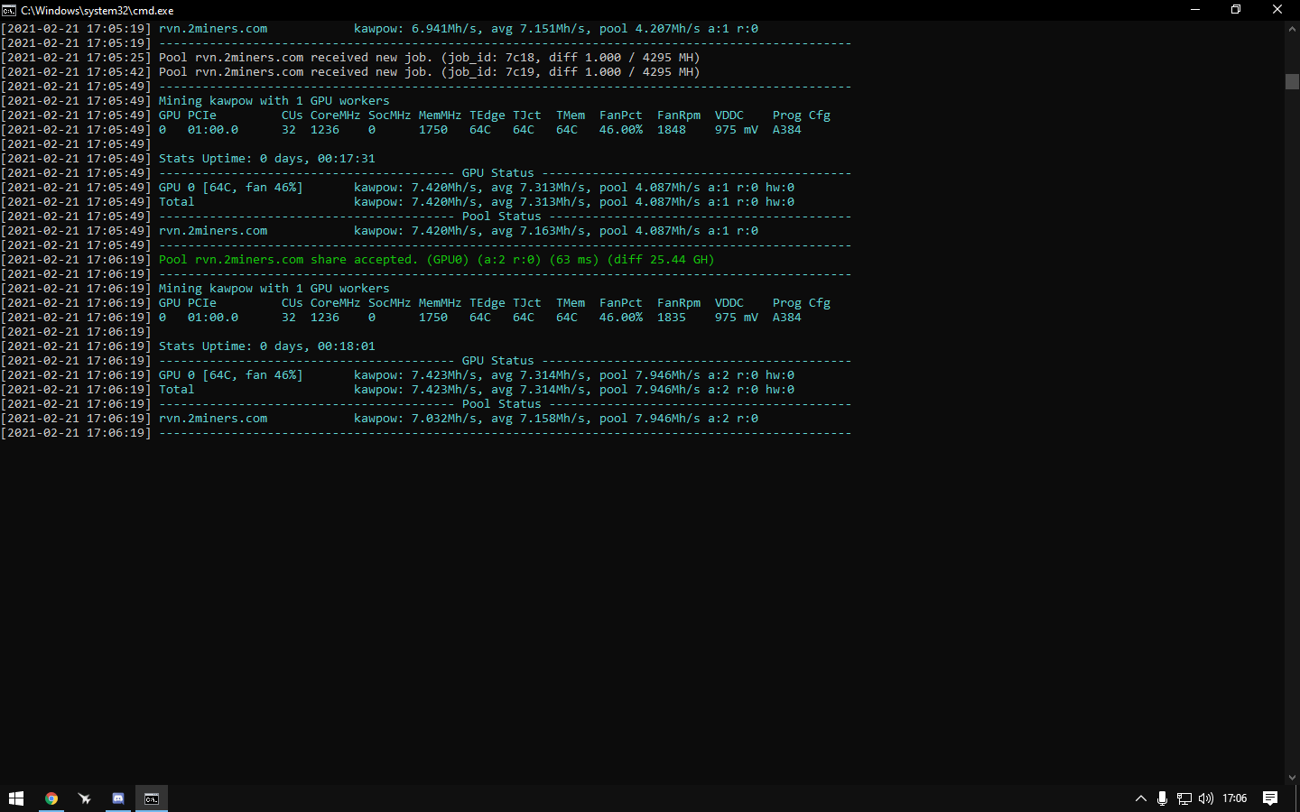Close the cmd.exe window
The width and height of the screenshot is (1300, 812).
[x=1277, y=10]
